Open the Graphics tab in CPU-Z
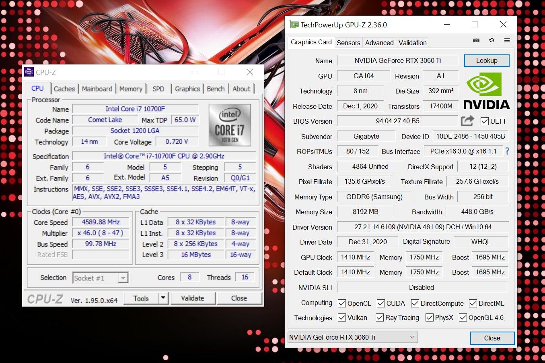 [187, 89]
